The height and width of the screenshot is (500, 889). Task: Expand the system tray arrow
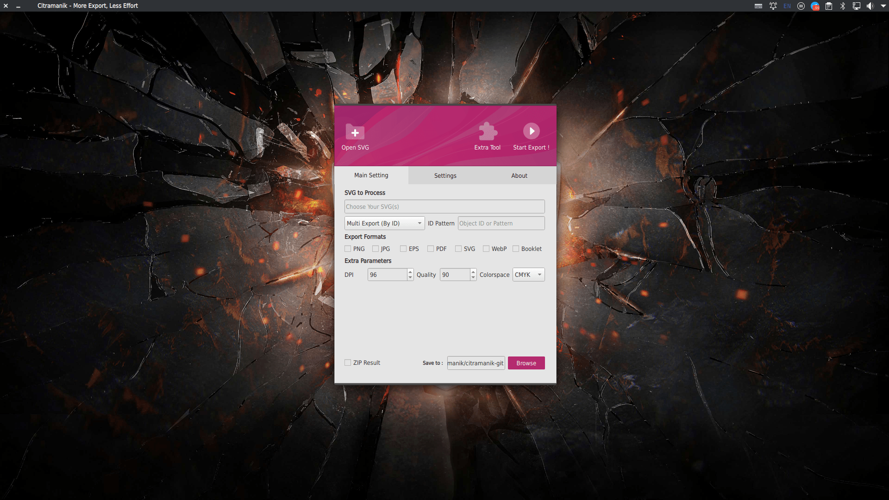[883, 6]
